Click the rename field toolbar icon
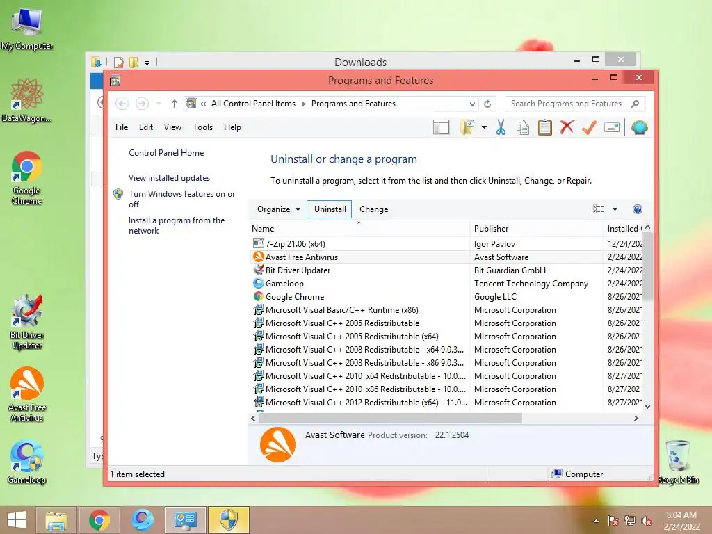Viewport: 712px width, 534px height. click(x=612, y=128)
